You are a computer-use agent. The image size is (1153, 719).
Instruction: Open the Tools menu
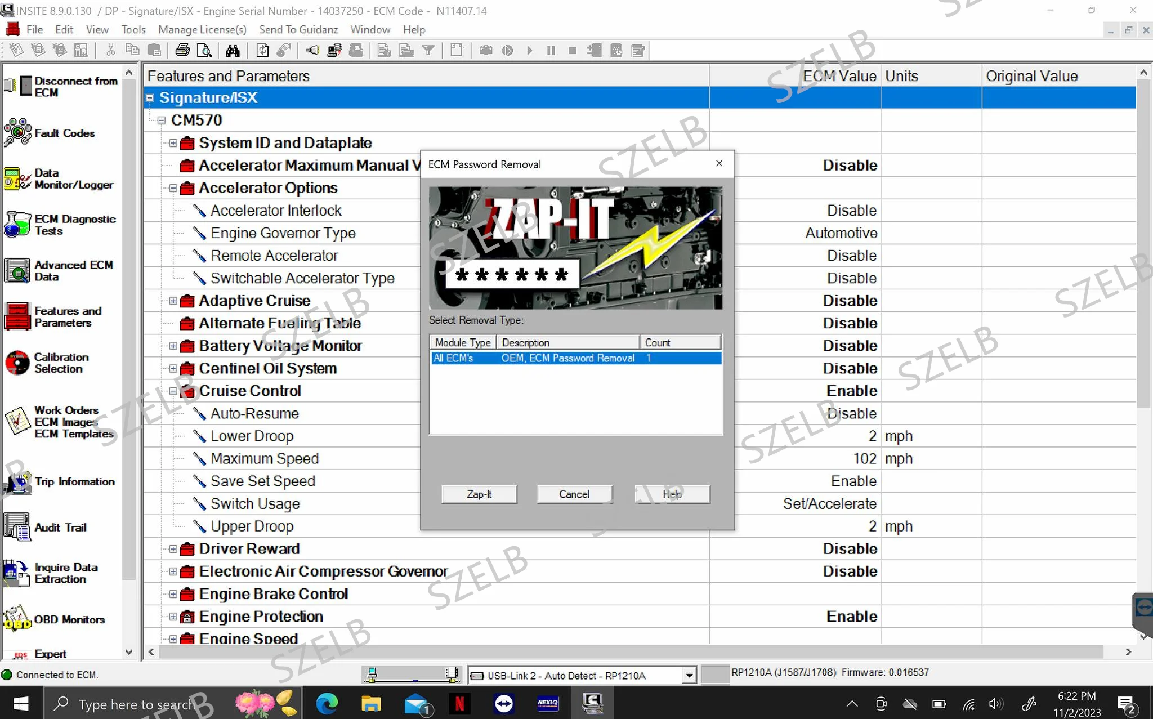[133, 29]
